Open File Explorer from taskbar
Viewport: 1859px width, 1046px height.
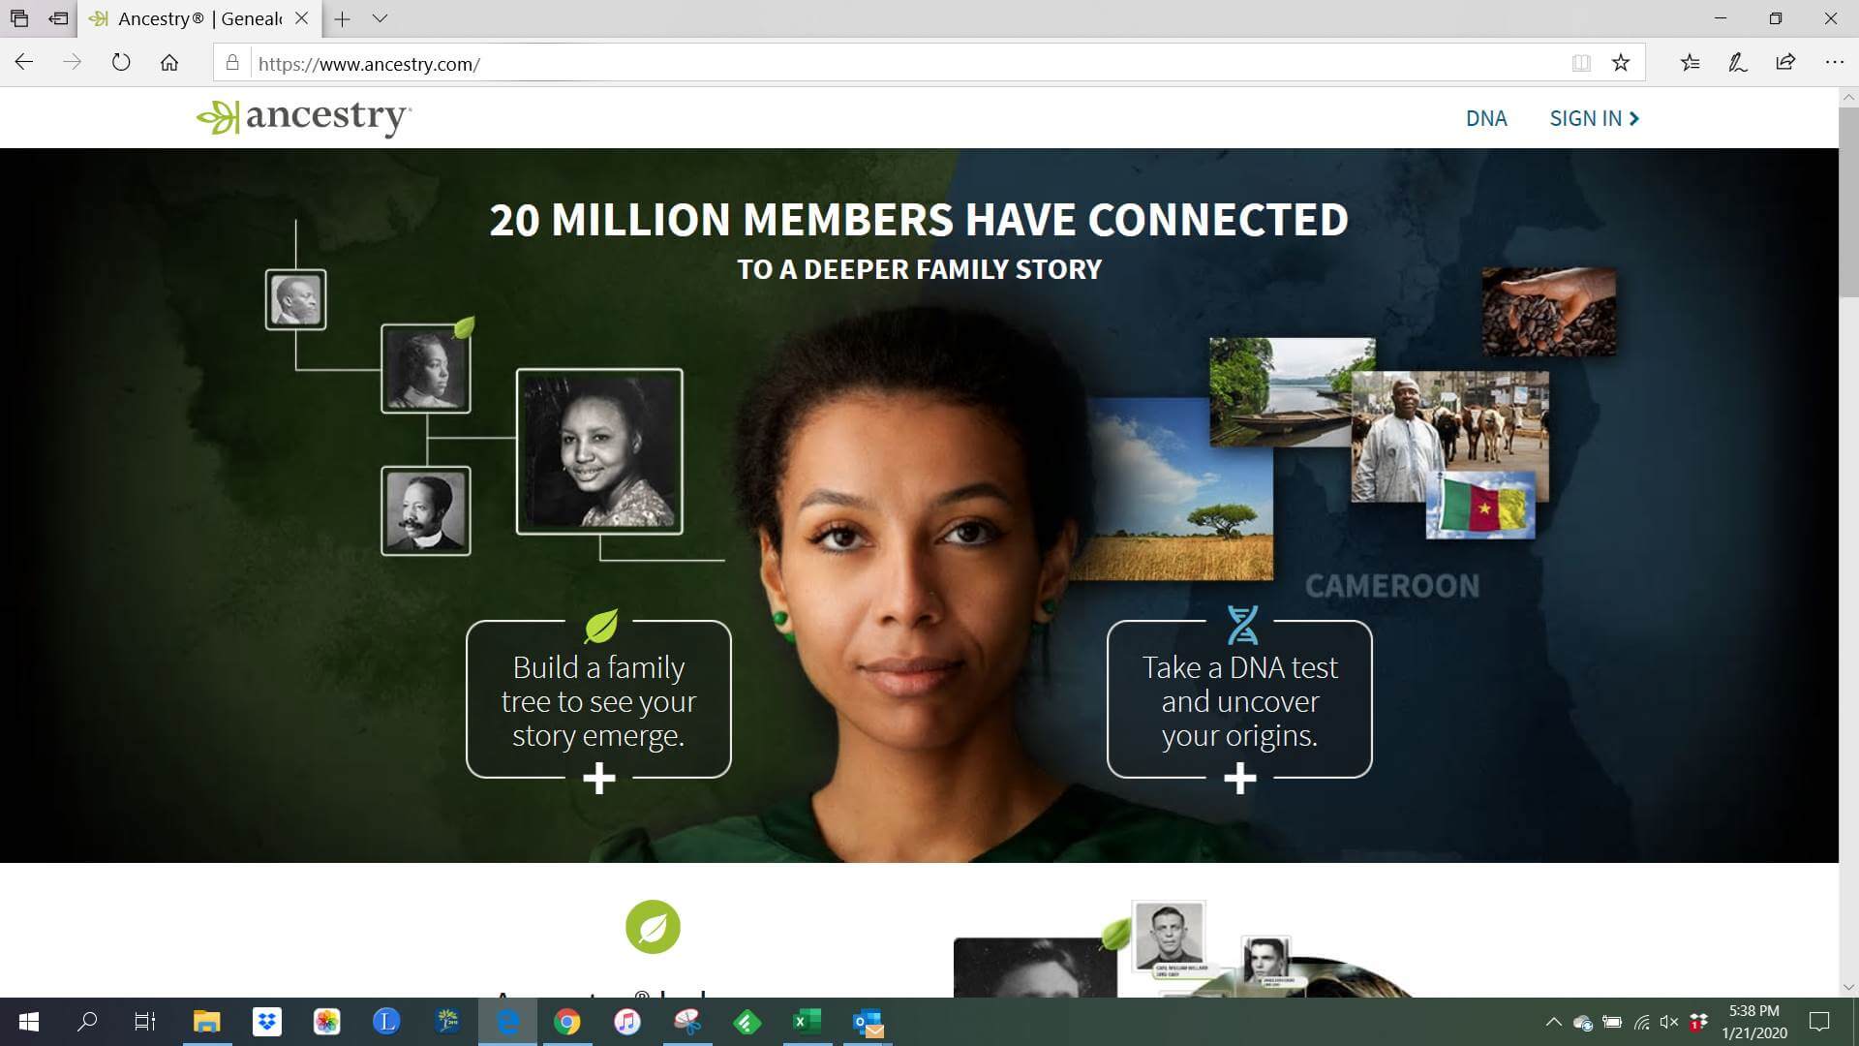coord(206,1022)
